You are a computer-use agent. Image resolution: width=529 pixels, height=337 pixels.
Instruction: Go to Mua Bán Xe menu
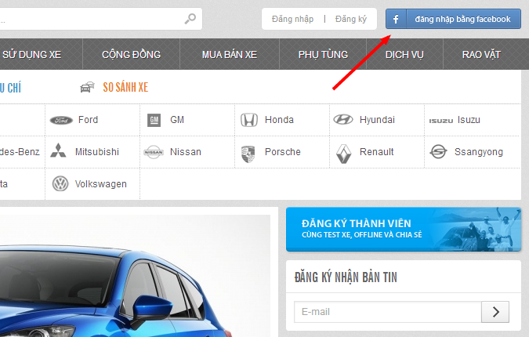click(x=229, y=55)
